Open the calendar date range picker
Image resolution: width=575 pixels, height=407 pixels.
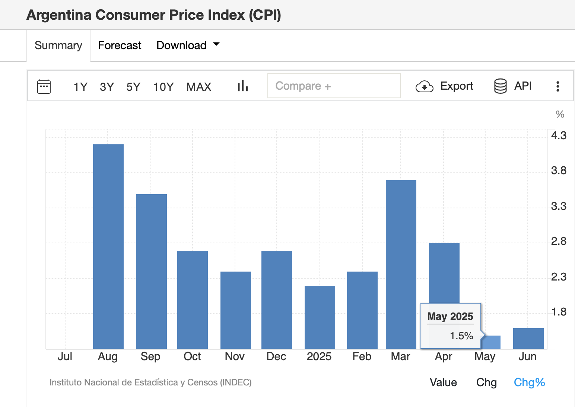click(44, 86)
